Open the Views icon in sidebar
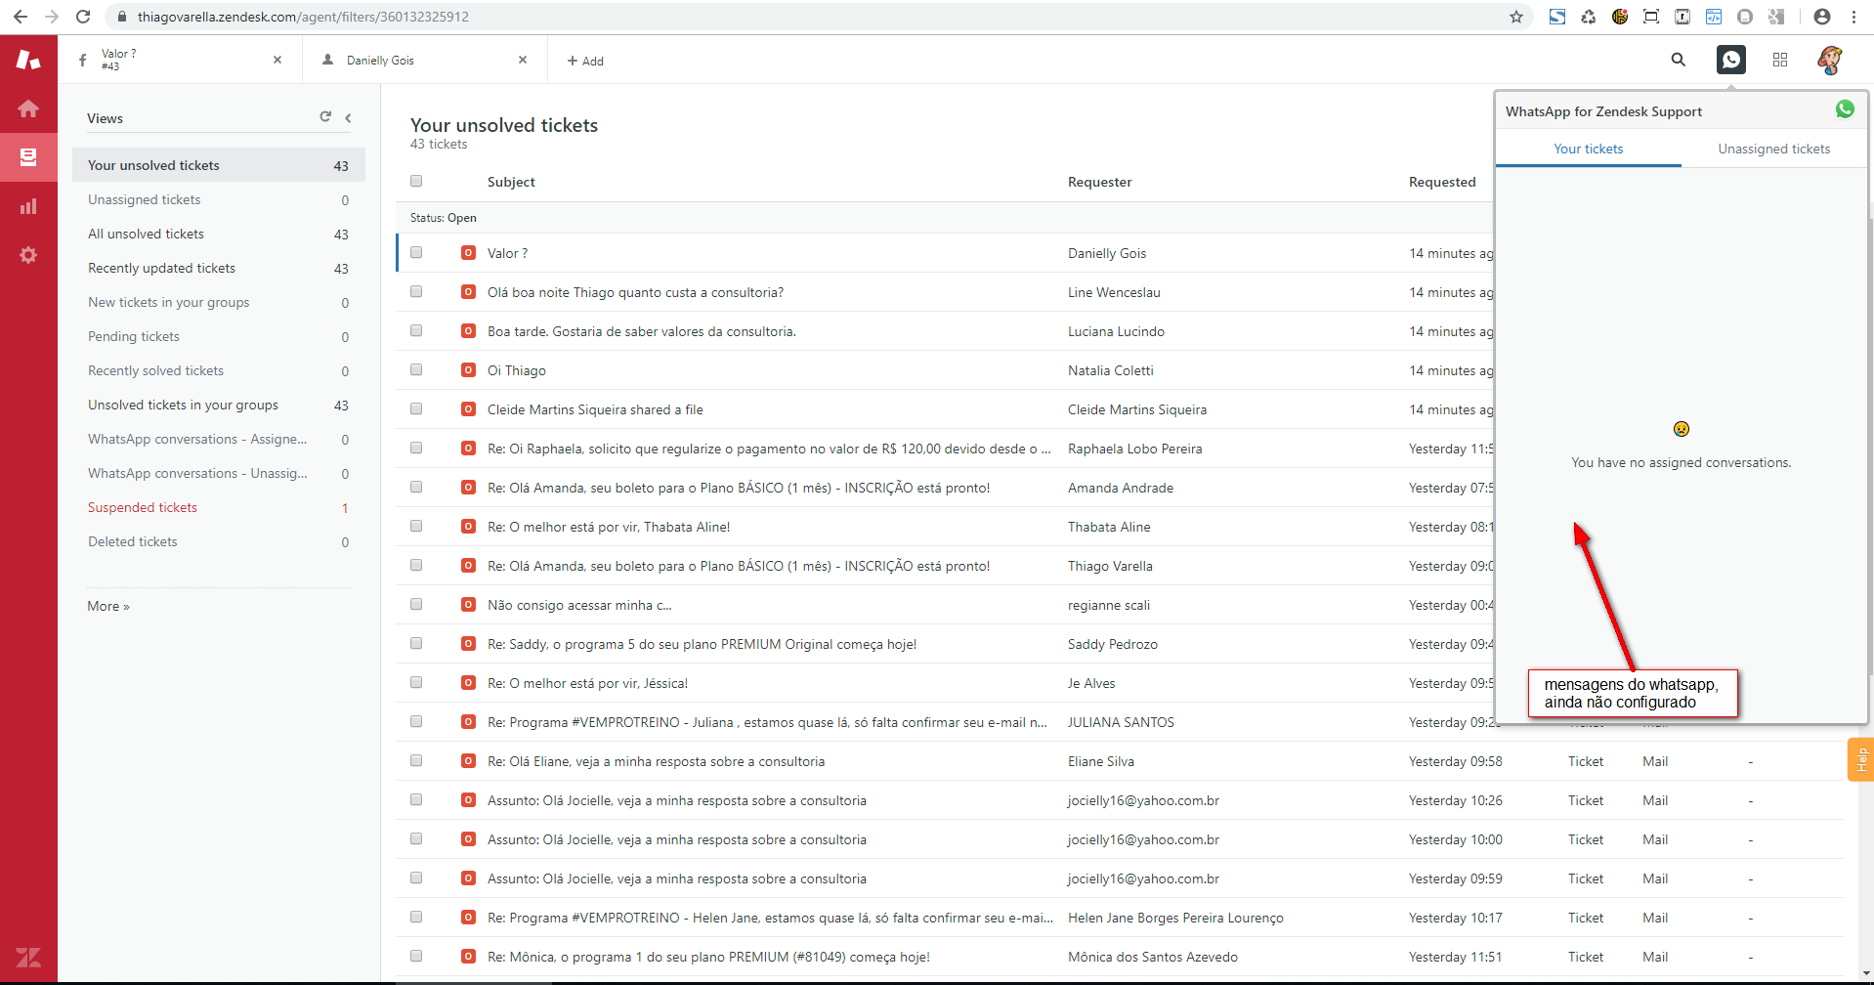1874x985 pixels. pyautogui.click(x=28, y=157)
